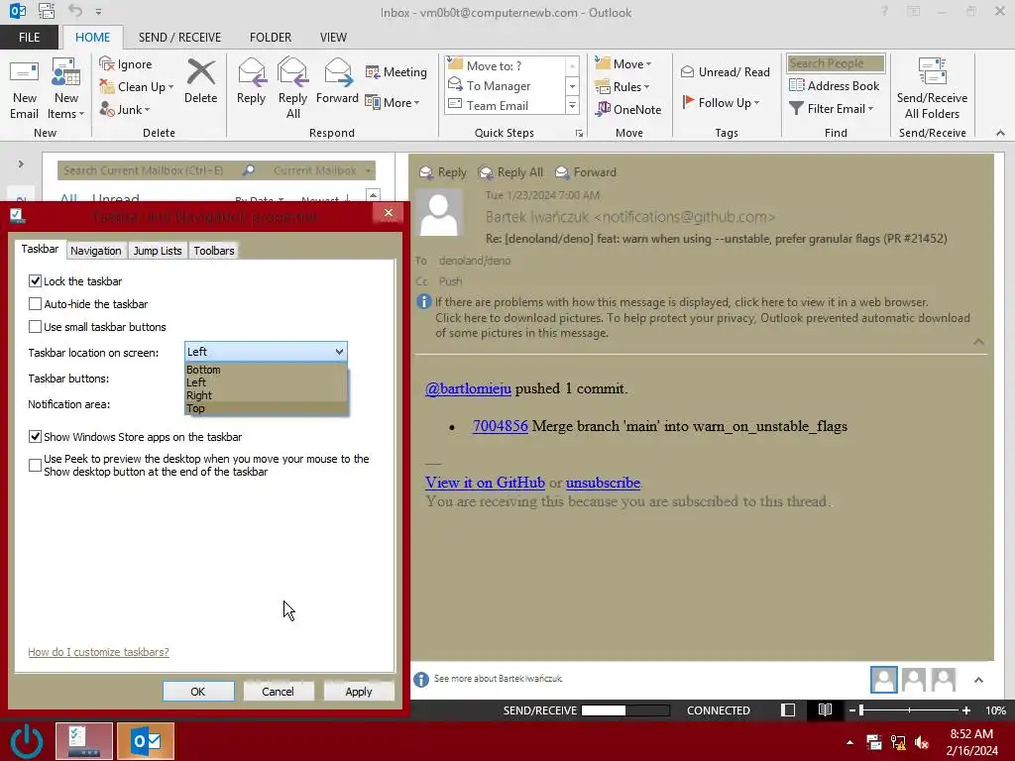The height and width of the screenshot is (761, 1015).
Task: Click the ribbon Forward icon
Action: [x=337, y=71]
